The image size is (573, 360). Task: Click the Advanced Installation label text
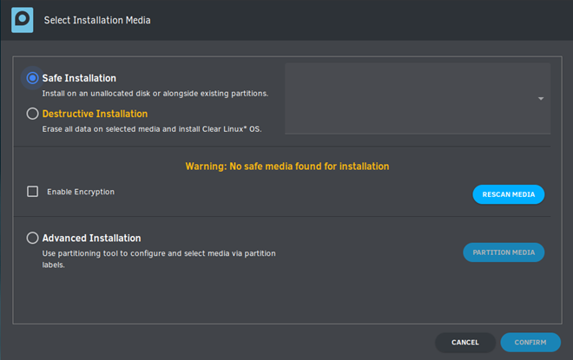click(92, 238)
